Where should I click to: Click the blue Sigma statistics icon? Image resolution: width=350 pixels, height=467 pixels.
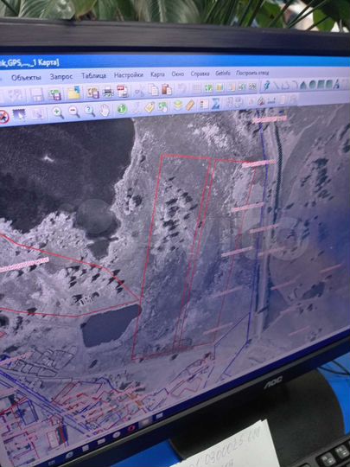click(215, 104)
